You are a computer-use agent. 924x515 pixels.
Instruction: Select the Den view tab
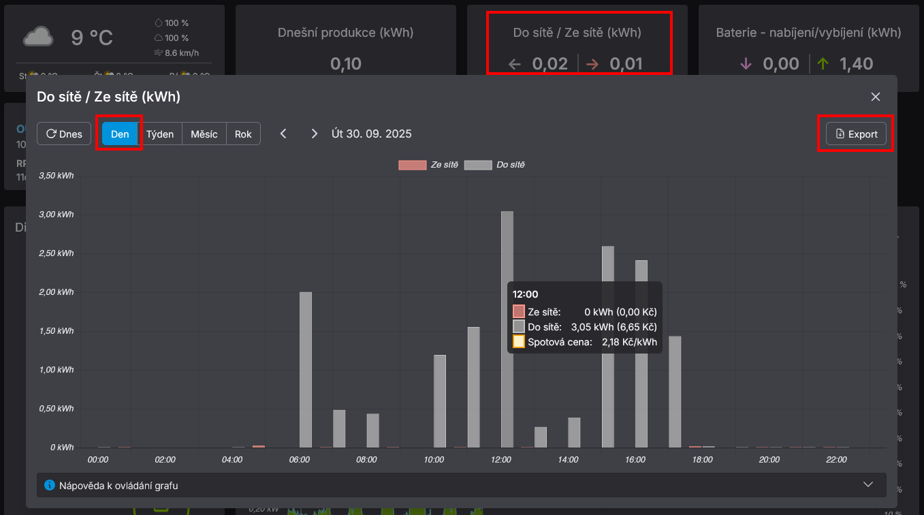[120, 134]
